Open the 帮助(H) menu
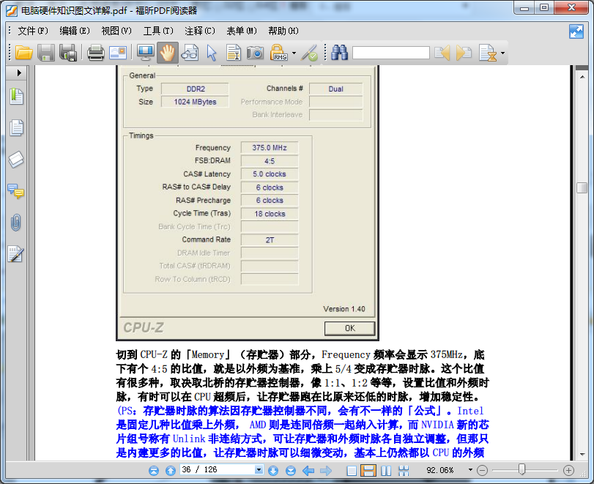Screen dimensions: 594x484 [283, 31]
